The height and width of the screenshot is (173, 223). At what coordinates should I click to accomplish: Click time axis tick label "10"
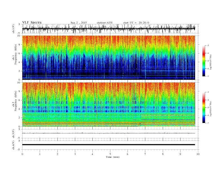(x=198, y=154)
